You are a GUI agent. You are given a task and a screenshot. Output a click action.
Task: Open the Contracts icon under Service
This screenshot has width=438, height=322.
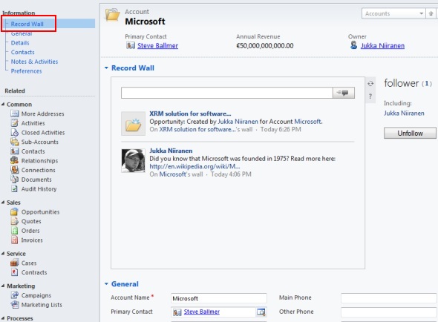coord(15,272)
